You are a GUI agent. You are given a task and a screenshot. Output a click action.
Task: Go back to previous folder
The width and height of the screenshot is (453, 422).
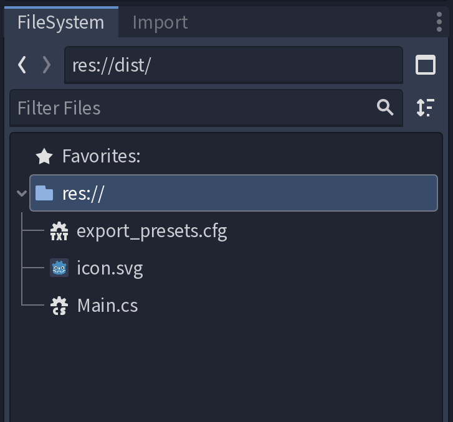[x=22, y=65]
